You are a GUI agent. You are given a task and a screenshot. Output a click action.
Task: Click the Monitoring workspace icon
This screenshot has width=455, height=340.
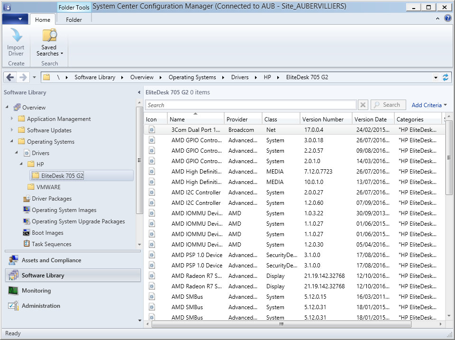tap(13, 290)
